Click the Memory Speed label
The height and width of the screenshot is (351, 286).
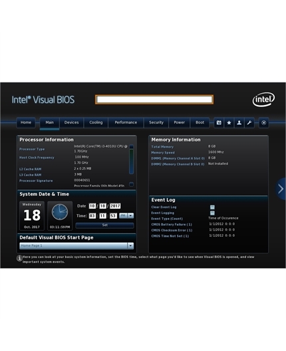(163, 153)
